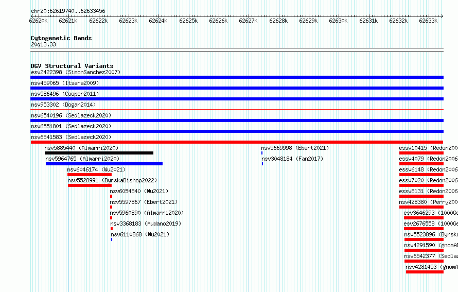458x292 pixels.
Task: Select nsv6551801 (Sedlazeck2020) label
Action: click(x=71, y=126)
